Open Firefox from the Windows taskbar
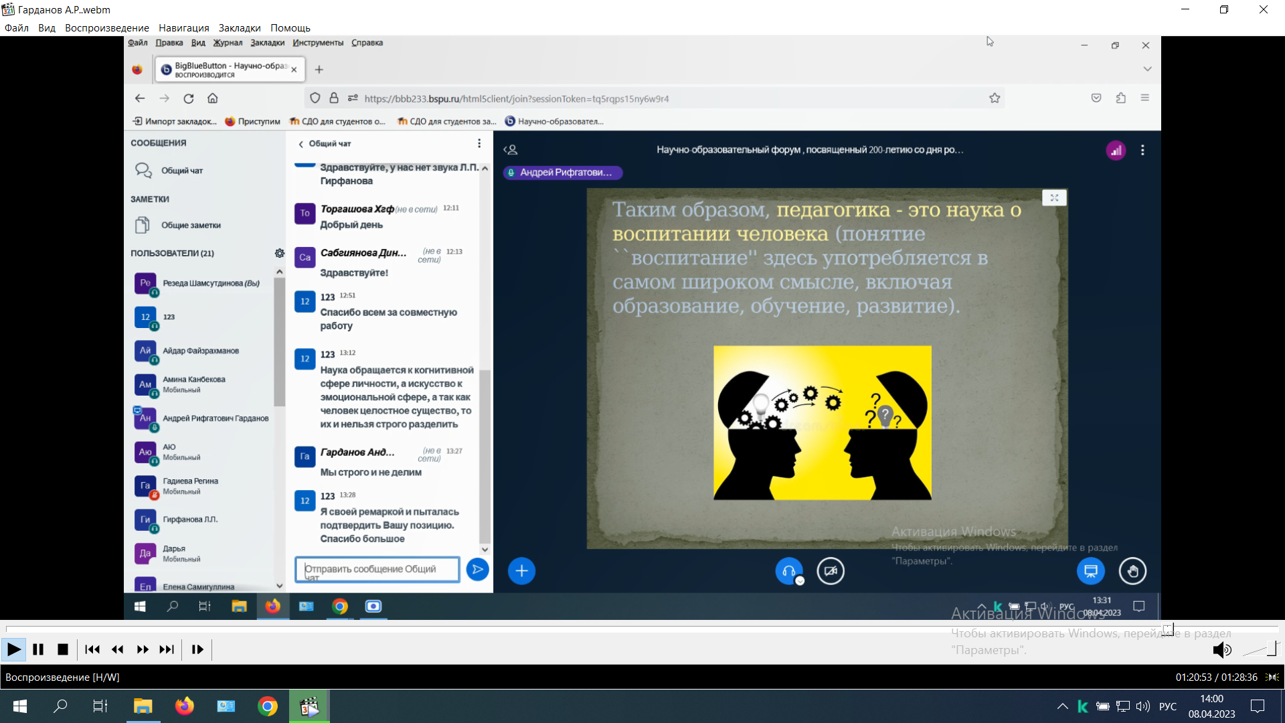This screenshot has width=1285, height=723. [184, 706]
